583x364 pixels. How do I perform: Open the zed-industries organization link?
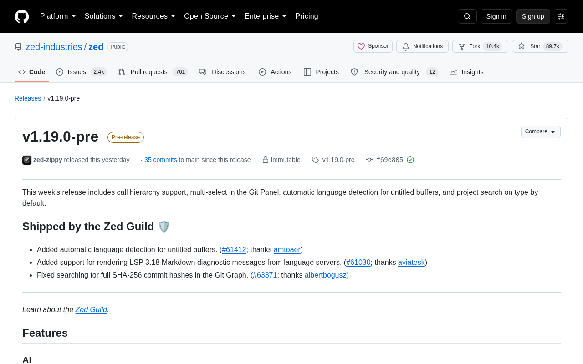[x=54, y=47]
